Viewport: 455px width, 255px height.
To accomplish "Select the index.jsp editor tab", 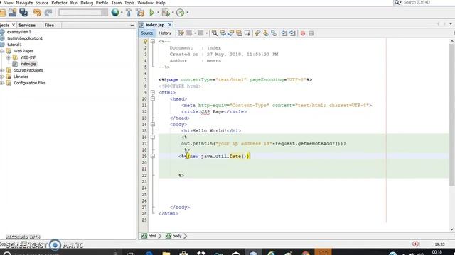I will pos(155,25).
